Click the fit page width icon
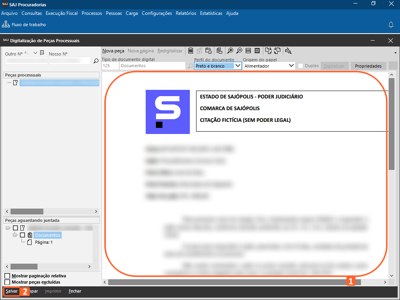This screenshot has width=400, height=300. (x=248, y=50)
